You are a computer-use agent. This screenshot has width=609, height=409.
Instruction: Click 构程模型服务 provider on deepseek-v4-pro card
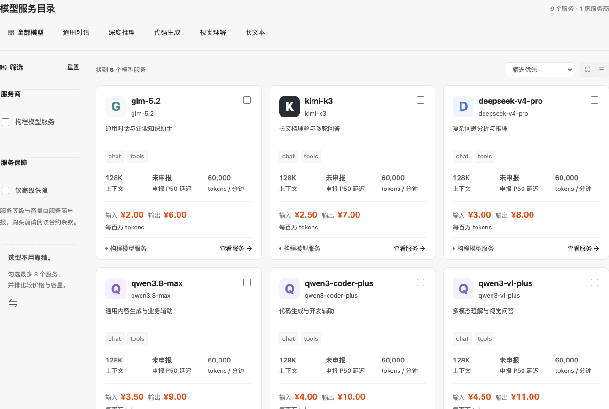(476, 248)
